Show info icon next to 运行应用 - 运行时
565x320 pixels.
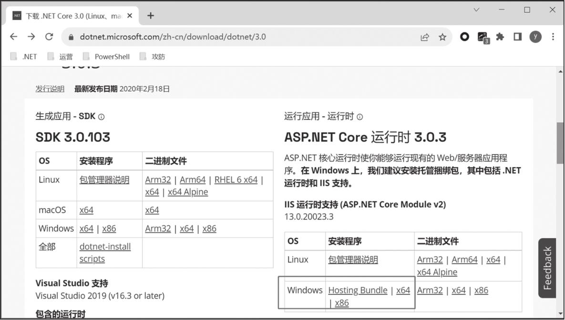pyautogui.click(x=360, y=117)
